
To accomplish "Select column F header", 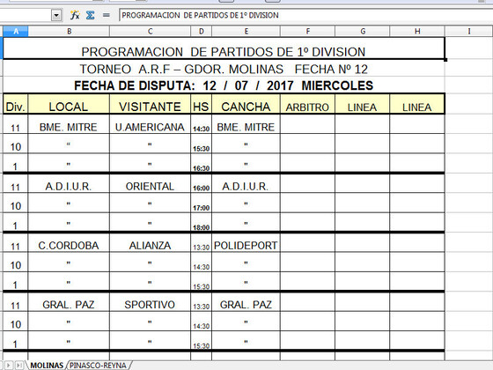I will point(308,31).
